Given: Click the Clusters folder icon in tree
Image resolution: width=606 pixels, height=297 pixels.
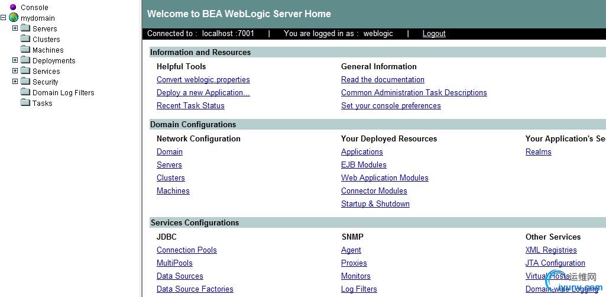Looking at the screenshot, I should point(25,38).
